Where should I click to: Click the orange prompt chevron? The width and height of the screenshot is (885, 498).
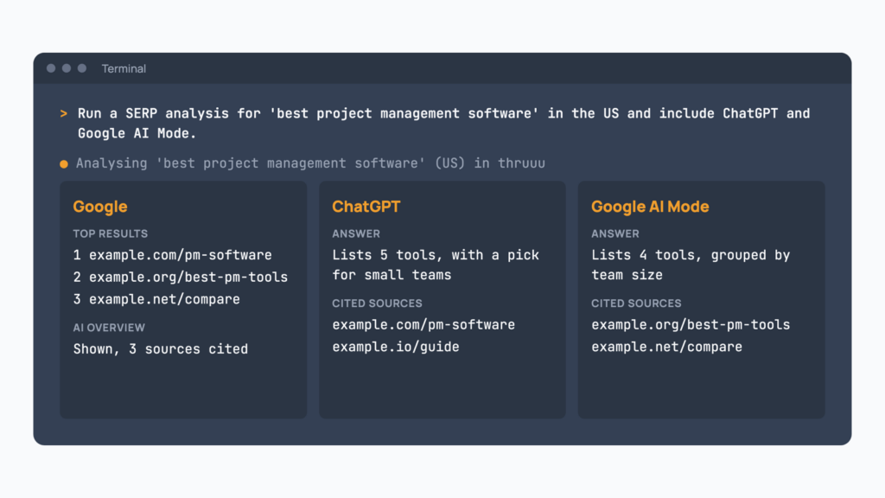point(64,113)
